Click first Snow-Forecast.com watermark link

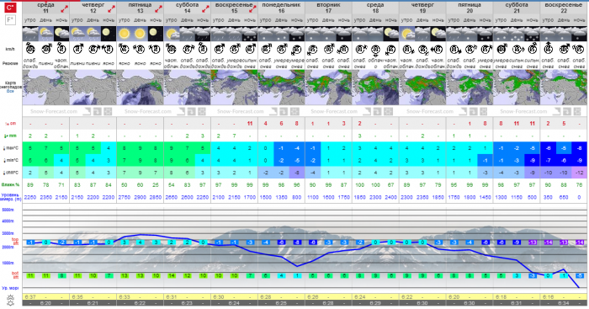[54, 111]
